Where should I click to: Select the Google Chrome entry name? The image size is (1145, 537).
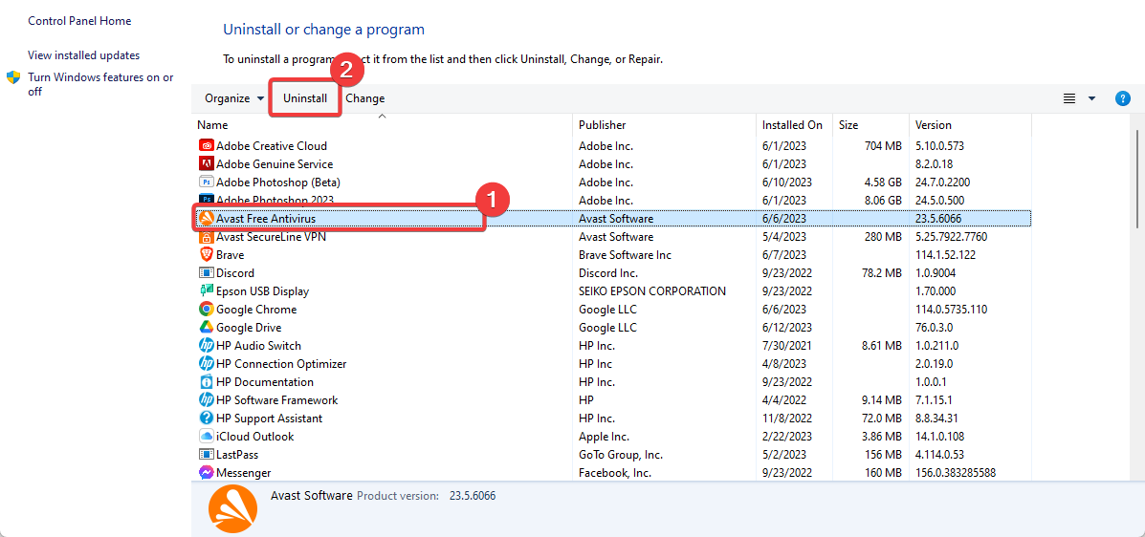click(x=256, y=310)
